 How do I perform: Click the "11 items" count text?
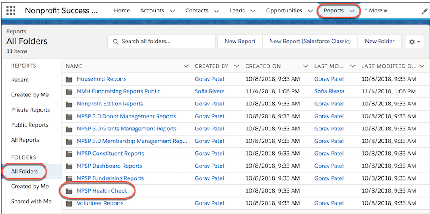[x=17, y=51]
